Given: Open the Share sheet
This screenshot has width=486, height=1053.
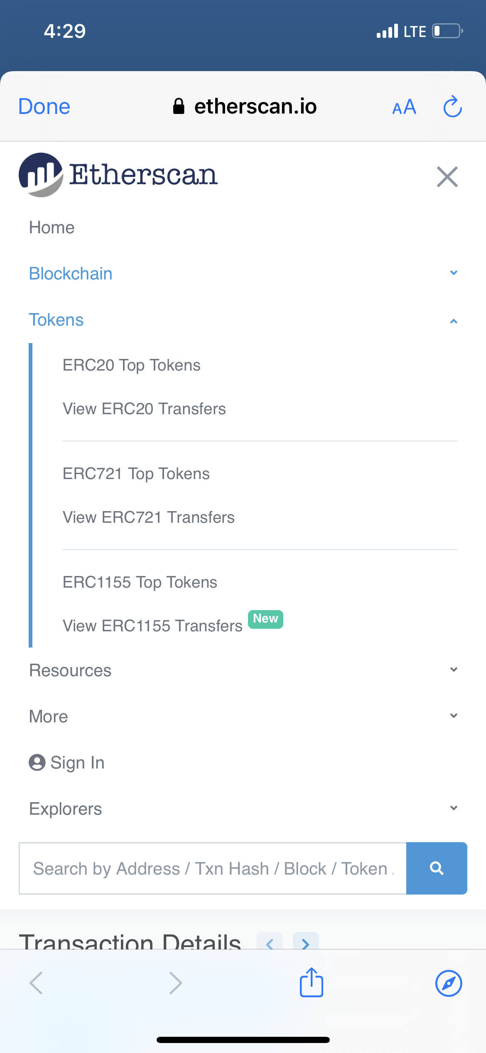Looking at the screenshot, I should pyautogui.click(x=311, y=983).
